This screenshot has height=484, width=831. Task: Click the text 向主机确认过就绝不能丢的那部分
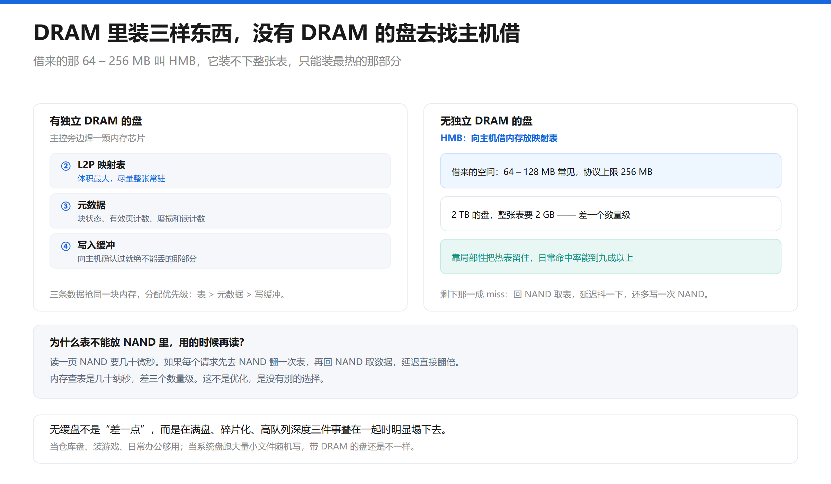(x=137, y=259)
